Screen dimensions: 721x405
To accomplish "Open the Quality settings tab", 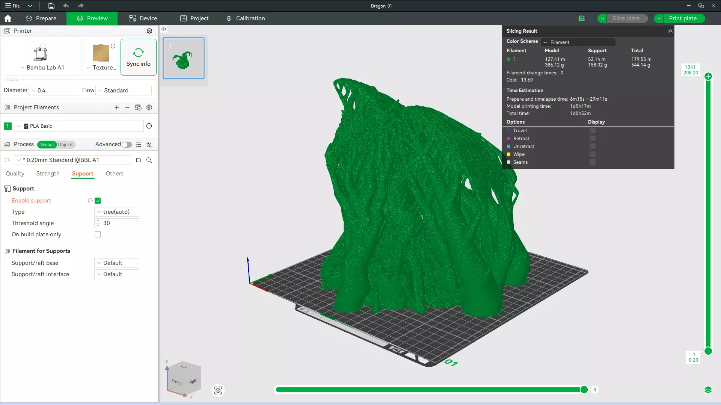I will tap(15, 174).
